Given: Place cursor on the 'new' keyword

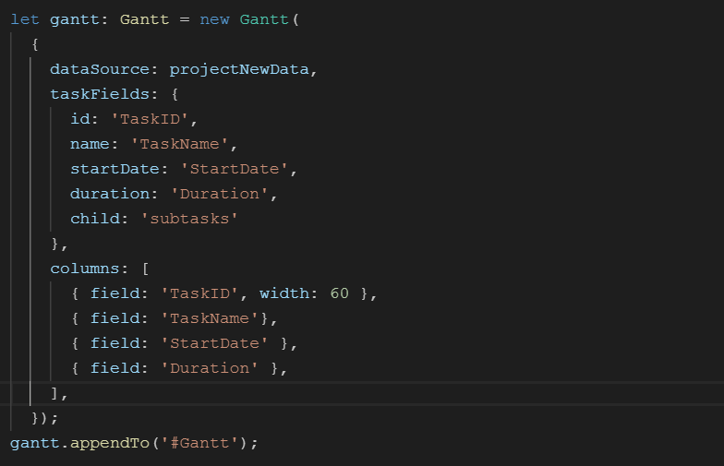Looking at the screenshot, I should [x=214, y=19].
